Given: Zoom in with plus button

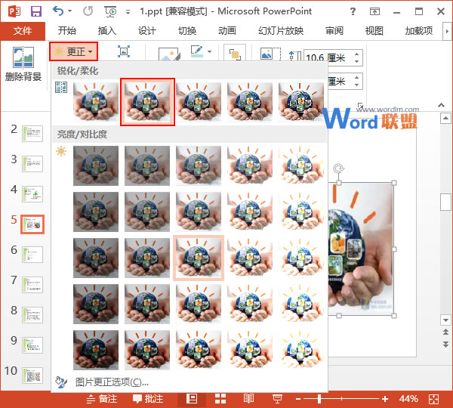Looking at the screenshot, I should 385,400.
